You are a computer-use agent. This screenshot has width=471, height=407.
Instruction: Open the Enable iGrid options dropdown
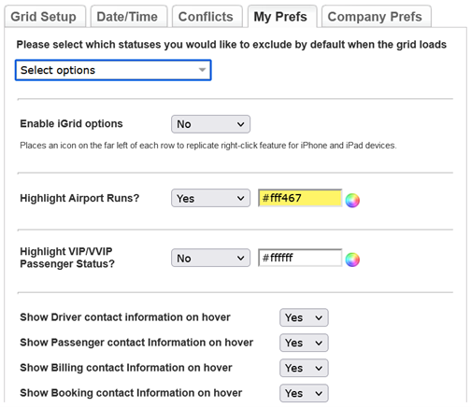[210, 124]
